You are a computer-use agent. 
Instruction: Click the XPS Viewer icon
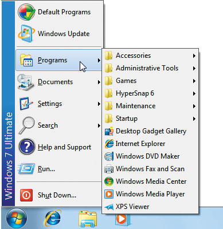coord(109,207)
